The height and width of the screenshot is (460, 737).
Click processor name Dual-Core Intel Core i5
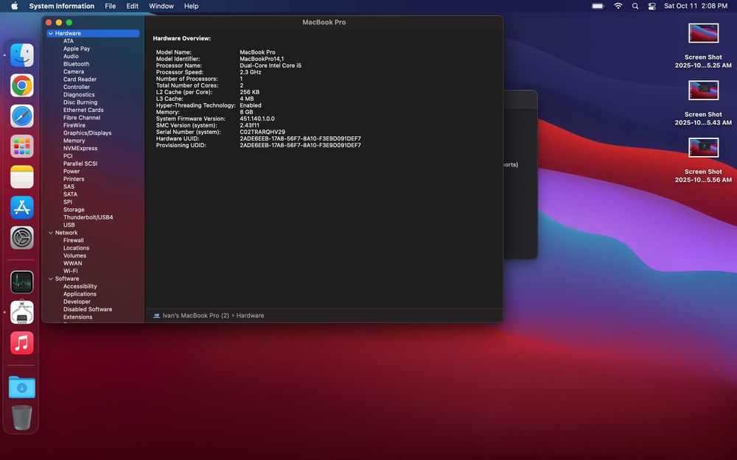270,66
